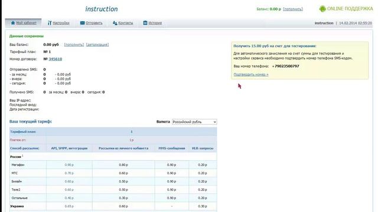Click the calendar icon beside История
Screen dimensions: 378x212
[x=145, y=23]
